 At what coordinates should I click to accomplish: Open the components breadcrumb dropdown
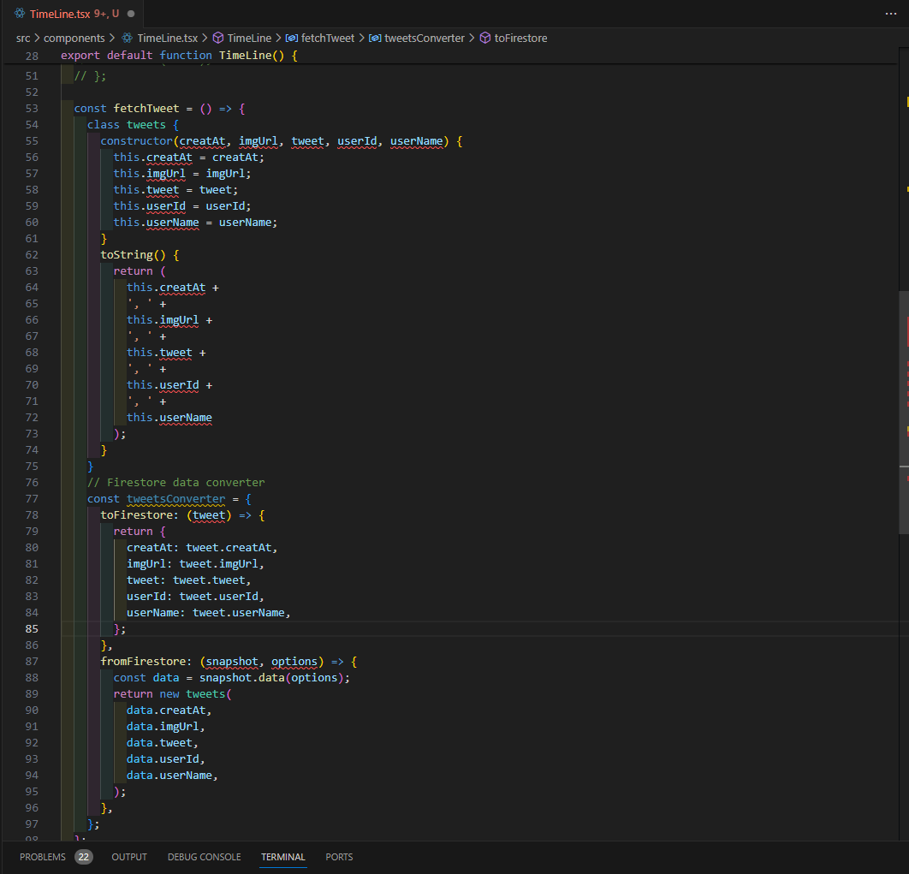coord(74,38)
